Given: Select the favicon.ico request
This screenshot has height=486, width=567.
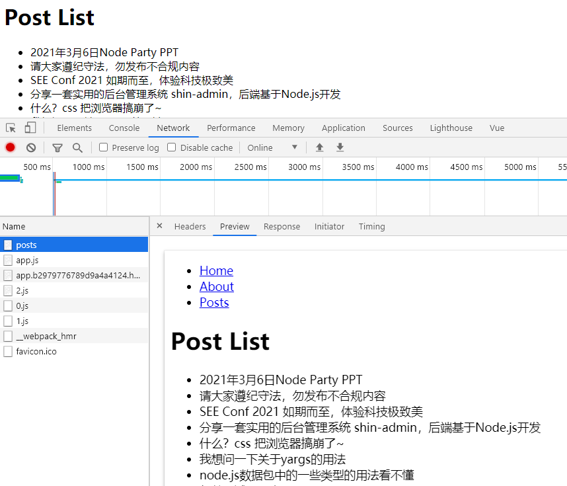Looking at the screenshot, I should click(x=74, y=351).
